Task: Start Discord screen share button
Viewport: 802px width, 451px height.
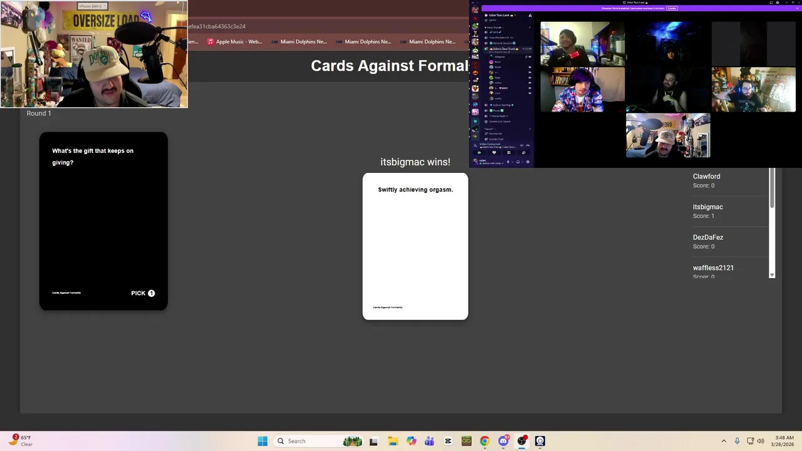Action: (x=494, y=153)
